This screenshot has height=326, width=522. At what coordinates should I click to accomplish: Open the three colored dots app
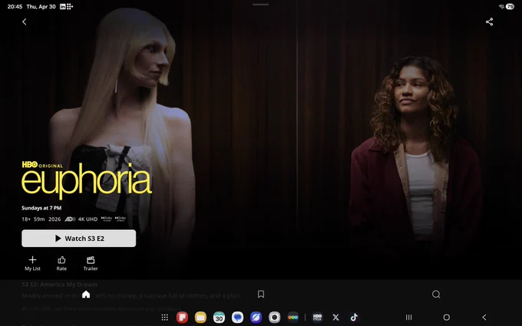pos(293,318)
